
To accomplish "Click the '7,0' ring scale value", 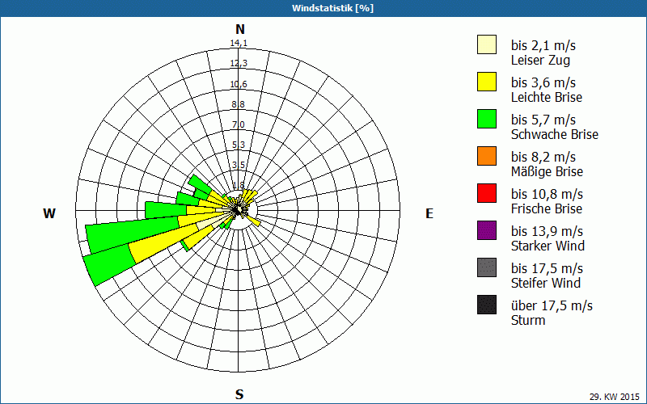I will coord(238,124).
